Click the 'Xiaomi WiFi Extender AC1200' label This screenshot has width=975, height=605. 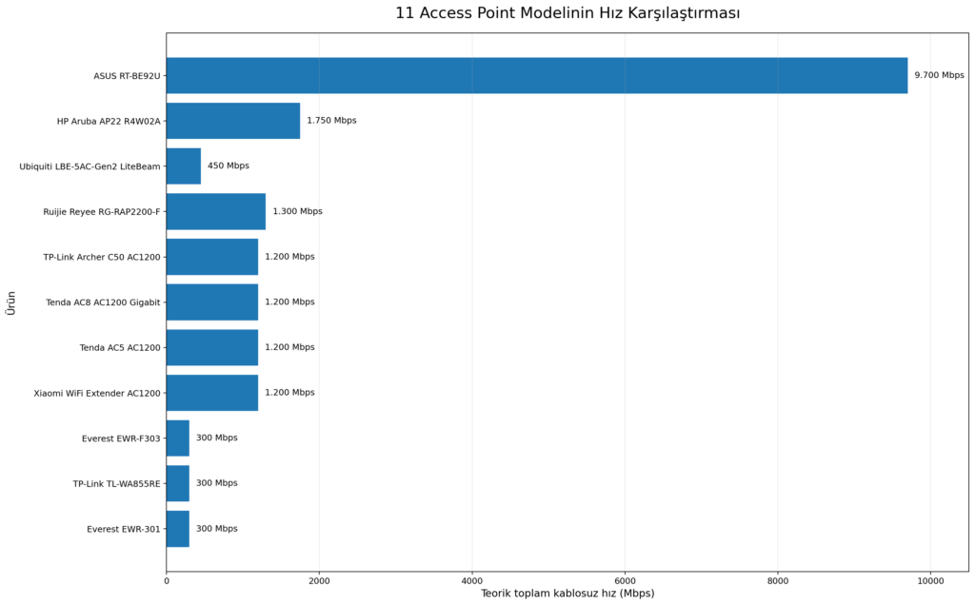click(x=97, y=393)
